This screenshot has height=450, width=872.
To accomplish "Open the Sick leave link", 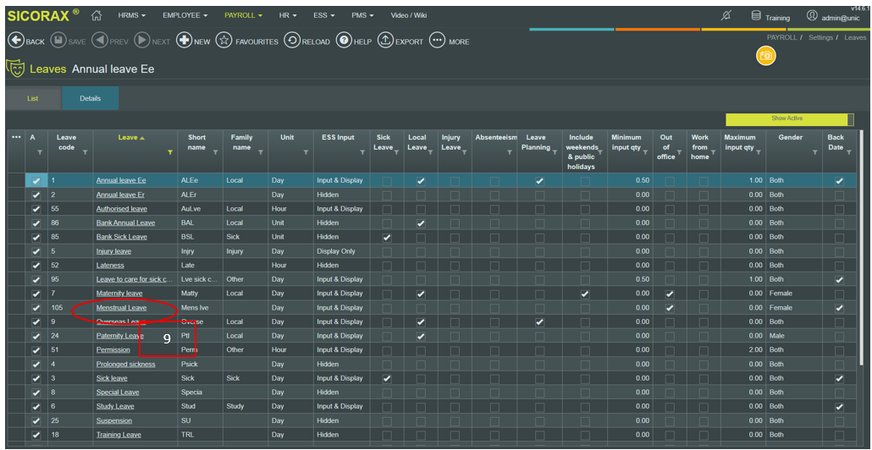I will coord(112,378).
